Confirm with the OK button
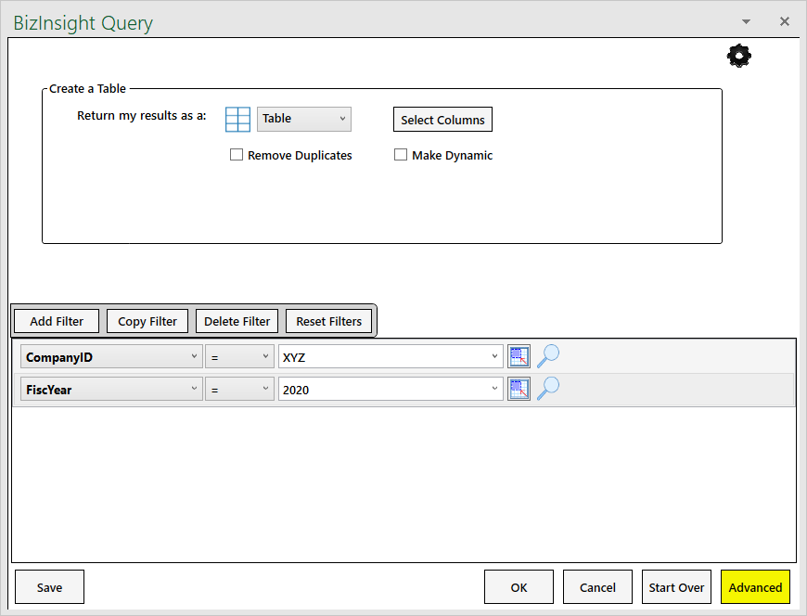This screenshot has width=807, height=616. click(x=519, y=586)
